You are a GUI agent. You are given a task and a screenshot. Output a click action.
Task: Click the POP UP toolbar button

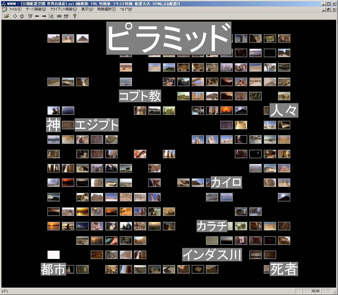[30, 16]
